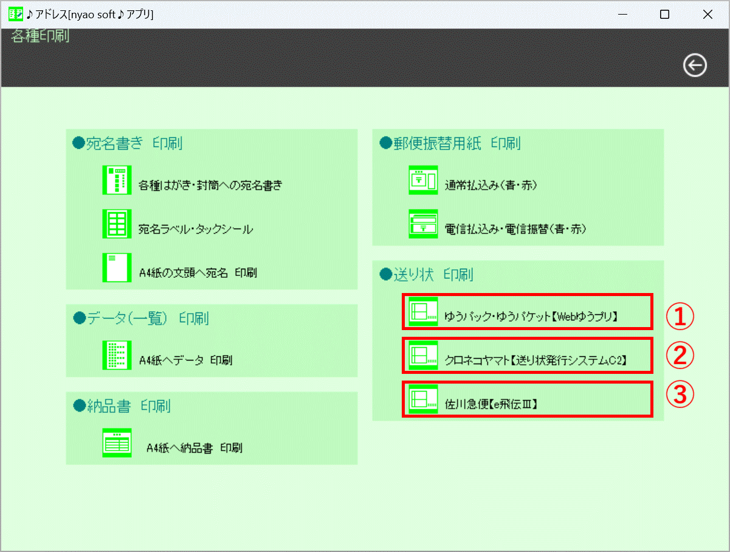Click the address label tack-seal icon
Viewport: 730px width, 552px height.
pyautogui.click(x=117, y=224)
